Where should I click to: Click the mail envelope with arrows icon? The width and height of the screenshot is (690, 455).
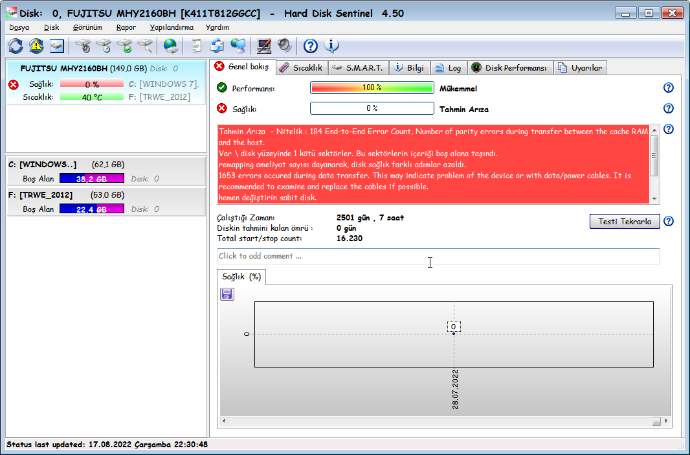[217, 46]
